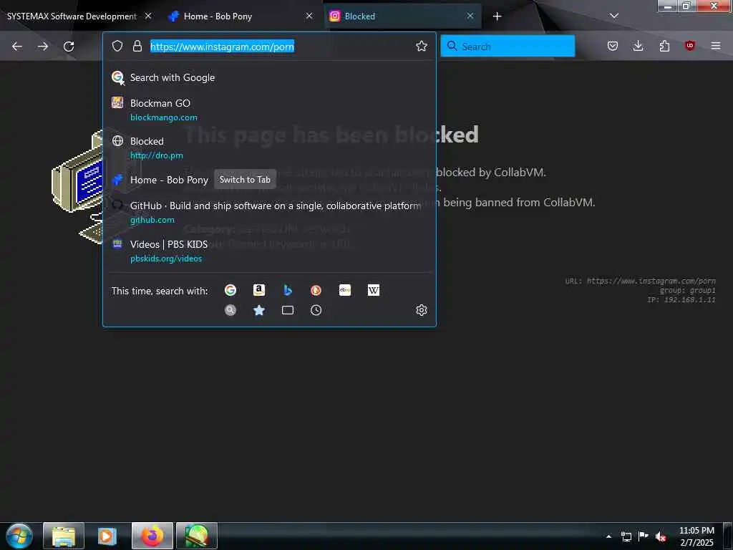Select the gray magnifier search engine icon

click(x=230, y=310)
